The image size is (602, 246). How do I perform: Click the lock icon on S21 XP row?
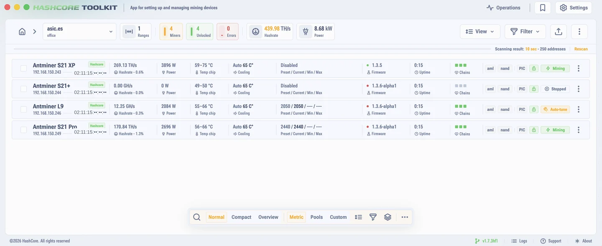click(x=533, y=68)
